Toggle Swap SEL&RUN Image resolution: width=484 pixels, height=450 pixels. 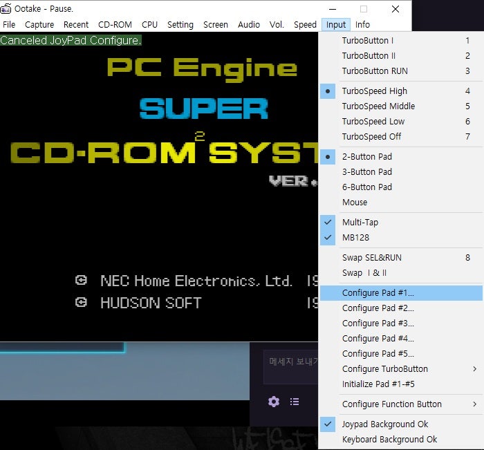click(401, 258)
